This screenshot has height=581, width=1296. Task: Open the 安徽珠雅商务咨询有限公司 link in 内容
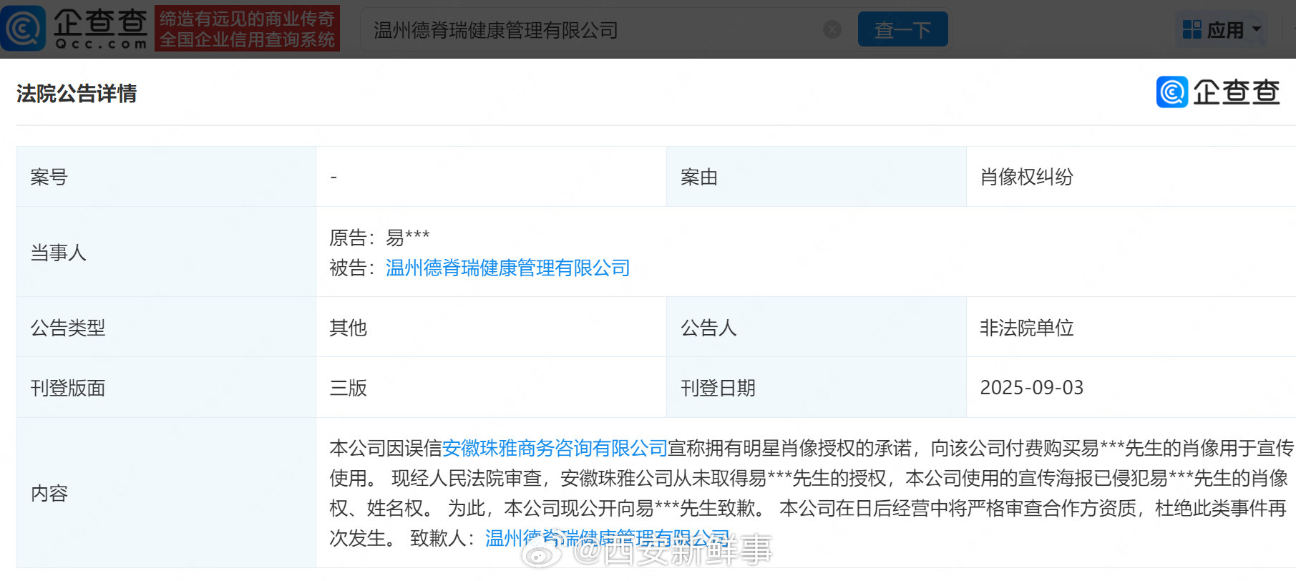pos(555,449)
